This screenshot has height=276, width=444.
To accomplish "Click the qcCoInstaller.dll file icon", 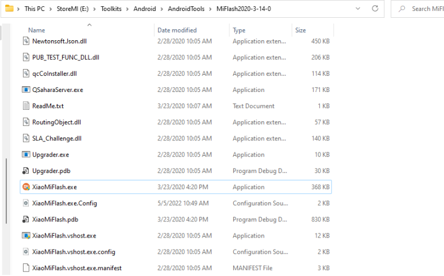I will [x=26, y=74].
